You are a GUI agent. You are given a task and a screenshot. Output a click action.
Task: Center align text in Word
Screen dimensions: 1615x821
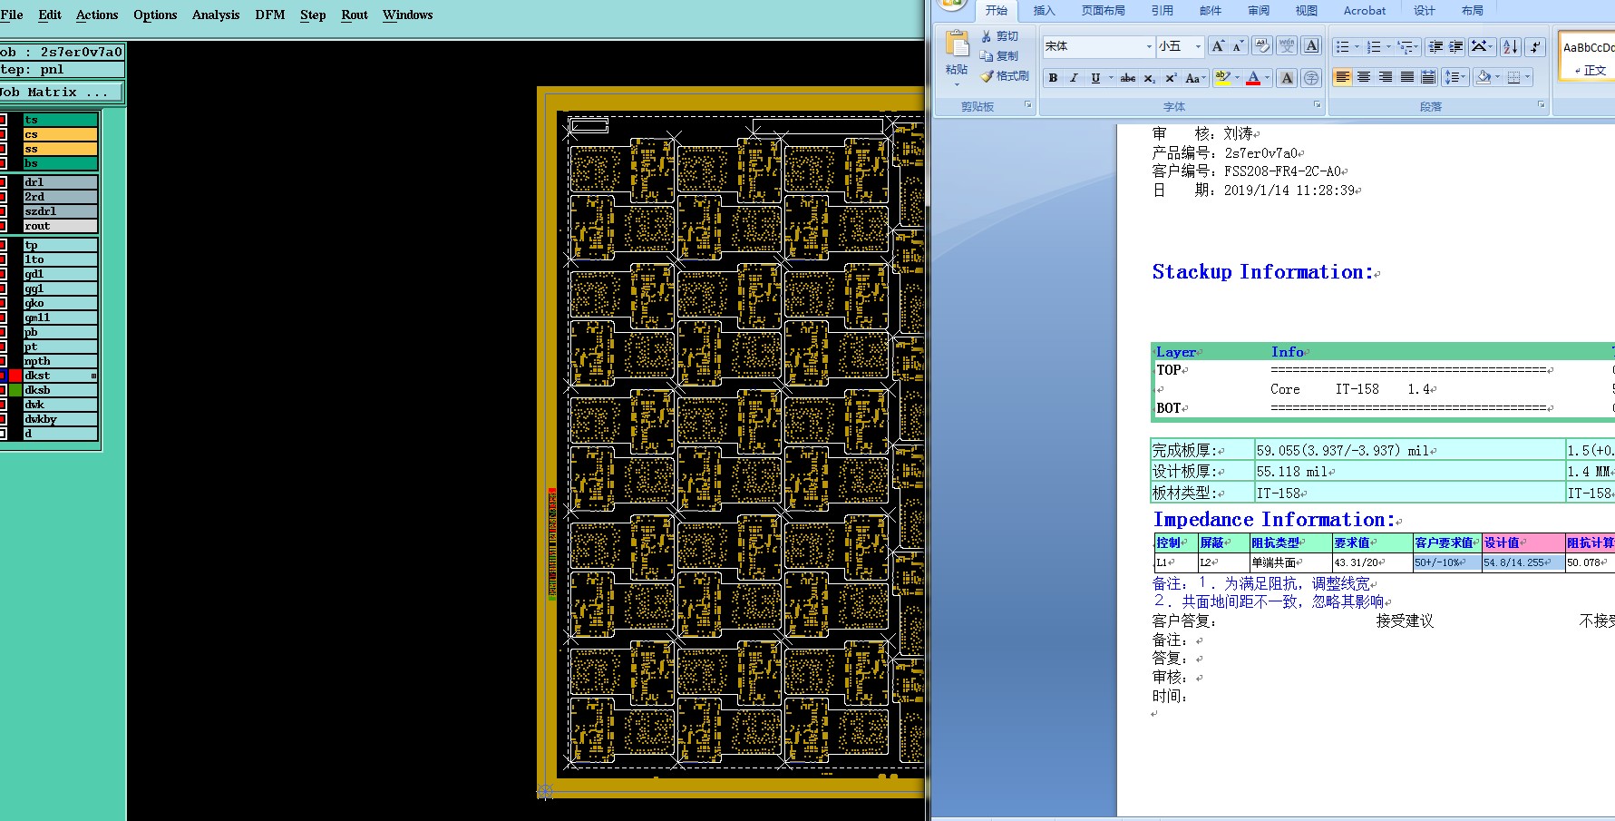click(1364, 77)
